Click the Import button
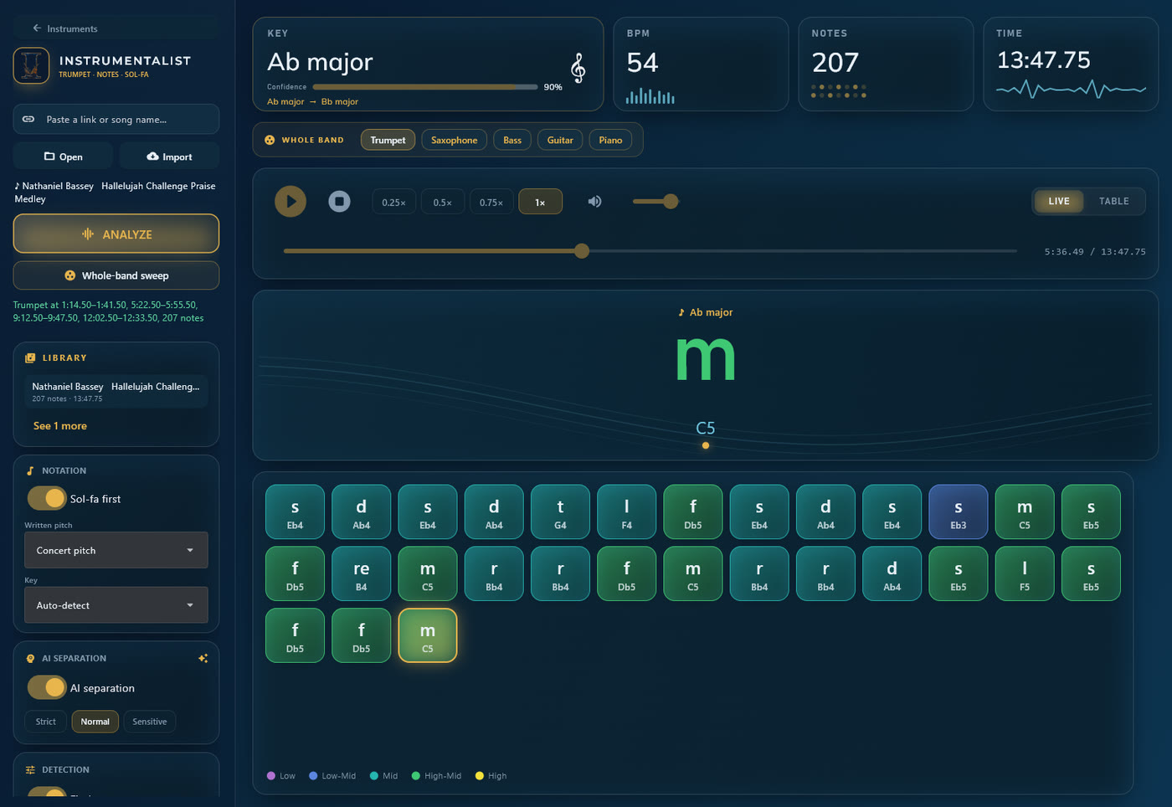 (x=169, y=157)
